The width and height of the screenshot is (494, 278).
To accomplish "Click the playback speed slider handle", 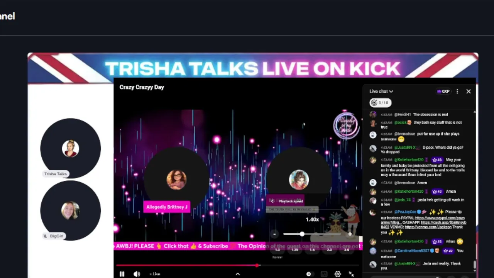I will tap(302, 234).
